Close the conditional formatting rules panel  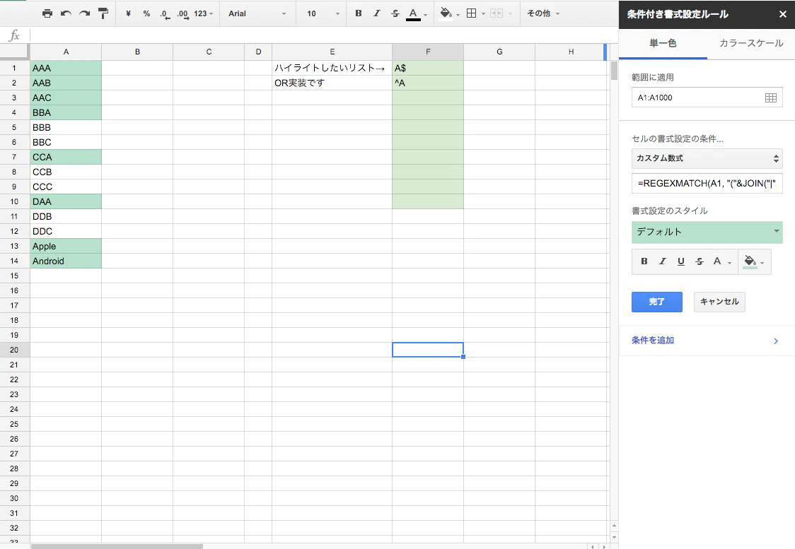coord(783,14)
